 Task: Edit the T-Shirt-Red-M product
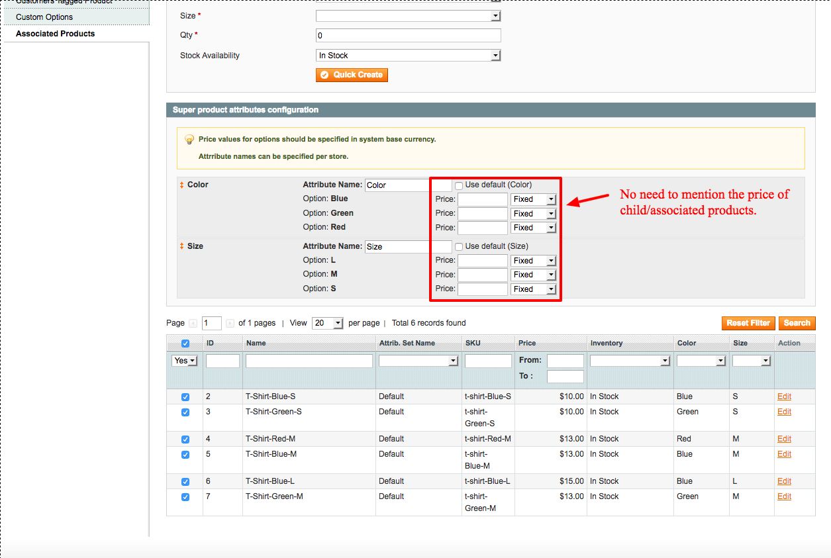tap(784, 439)
